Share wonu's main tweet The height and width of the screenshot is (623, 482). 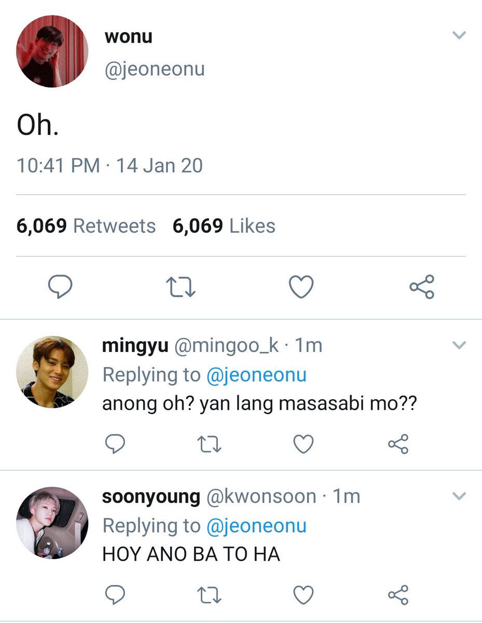tap(422, 287)
